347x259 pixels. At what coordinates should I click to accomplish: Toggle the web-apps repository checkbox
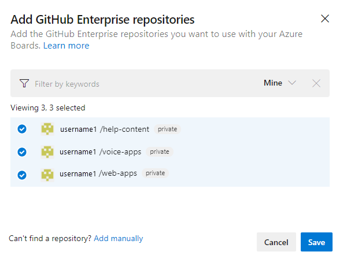tap(22, 173)
